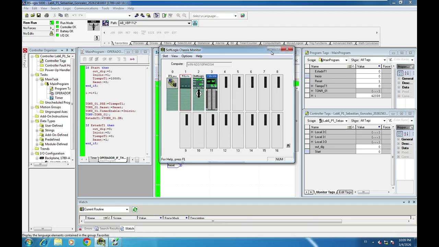Click the Find Previous binoculars icon
The width and height of the screenshot is (439, 247).
(137, 15)
